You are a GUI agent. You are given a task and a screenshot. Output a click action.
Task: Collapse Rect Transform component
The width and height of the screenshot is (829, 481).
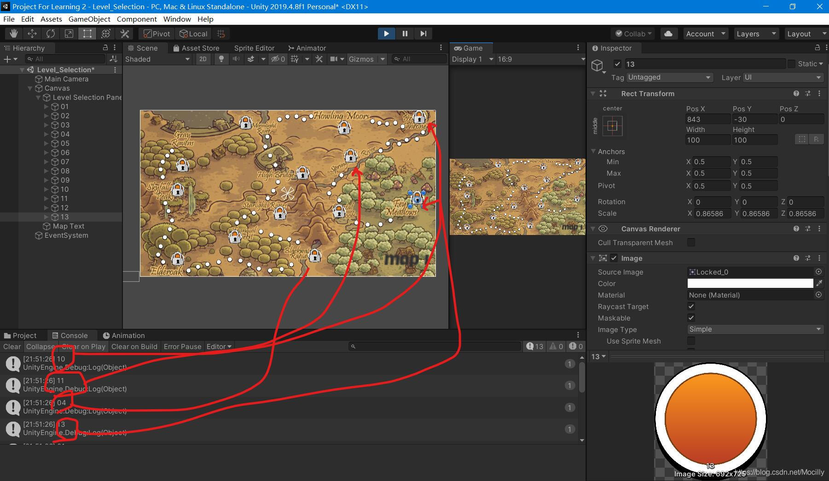[x=593, y=93]
